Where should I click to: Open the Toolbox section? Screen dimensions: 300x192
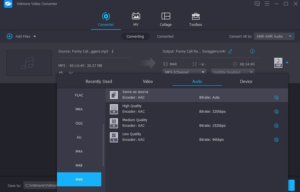(x=195, y=19)
